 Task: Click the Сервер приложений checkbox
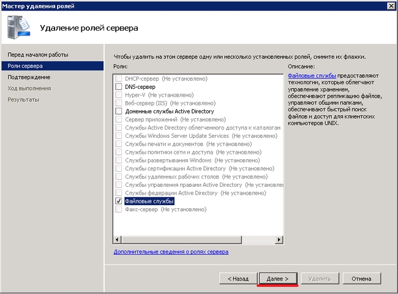tap(119, 119)
